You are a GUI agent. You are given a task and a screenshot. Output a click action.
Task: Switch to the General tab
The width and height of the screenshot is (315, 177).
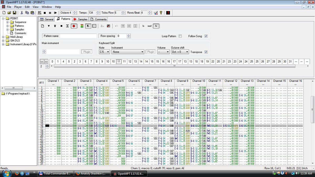[47, 19]
